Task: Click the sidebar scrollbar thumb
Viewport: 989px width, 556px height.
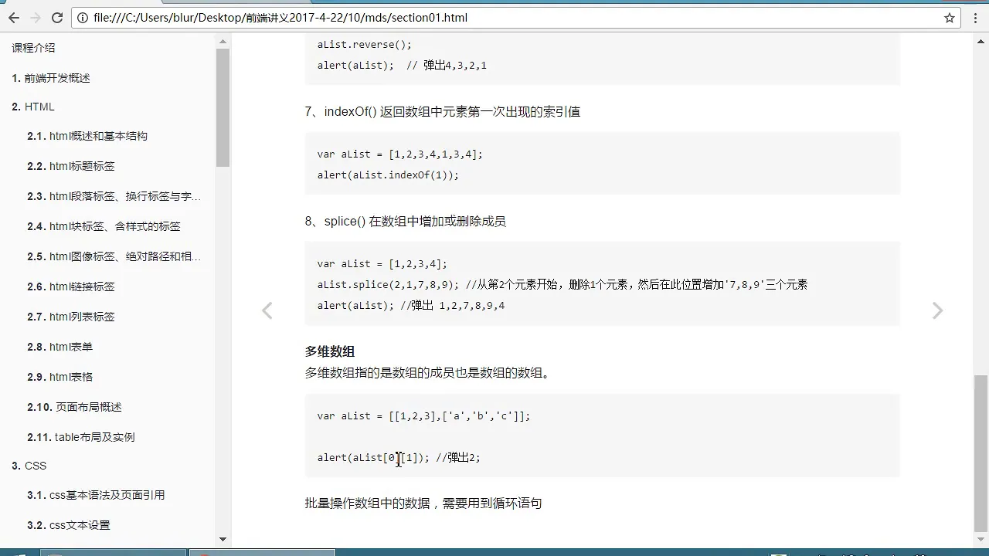Action: tap(223, 107)
